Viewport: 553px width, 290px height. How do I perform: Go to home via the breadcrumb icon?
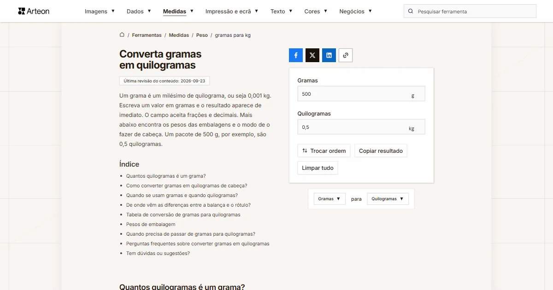tap(122, 35)
